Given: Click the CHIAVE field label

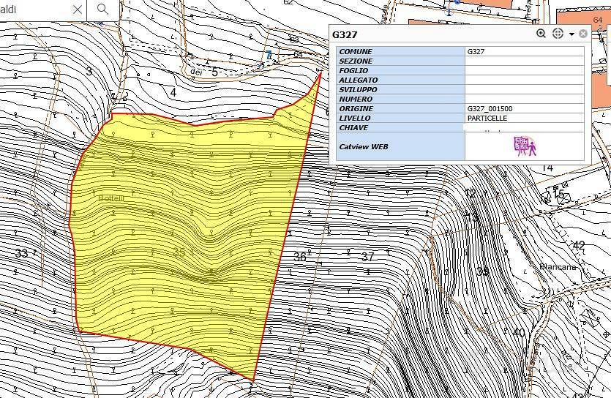Looking at the screenshot, I should 353,128.
